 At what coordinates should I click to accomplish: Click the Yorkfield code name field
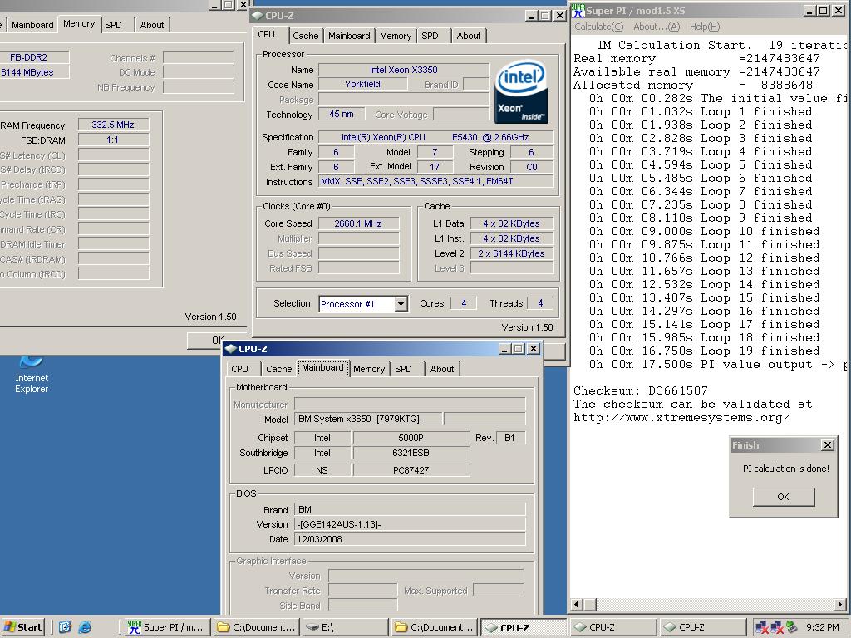[x=362, y=84]
